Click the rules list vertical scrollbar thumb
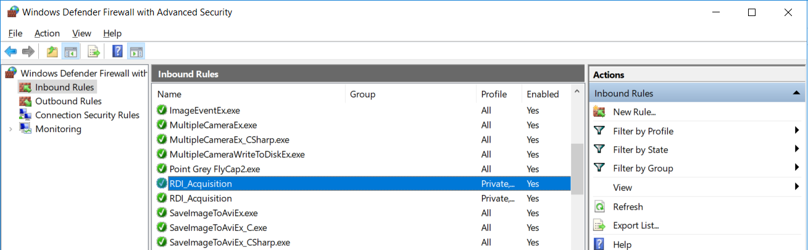Image resolution: width=808 pixels, height=250 pixels. [577, 169]
